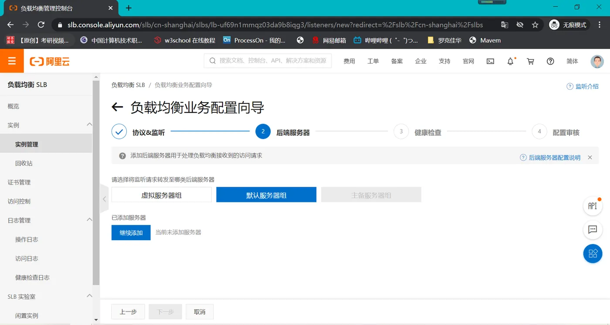Viewport: 610px width, 325px height.
Task: Click the 健康检查 wizard step
Action: pyautogui.click(x=418, y=132)
